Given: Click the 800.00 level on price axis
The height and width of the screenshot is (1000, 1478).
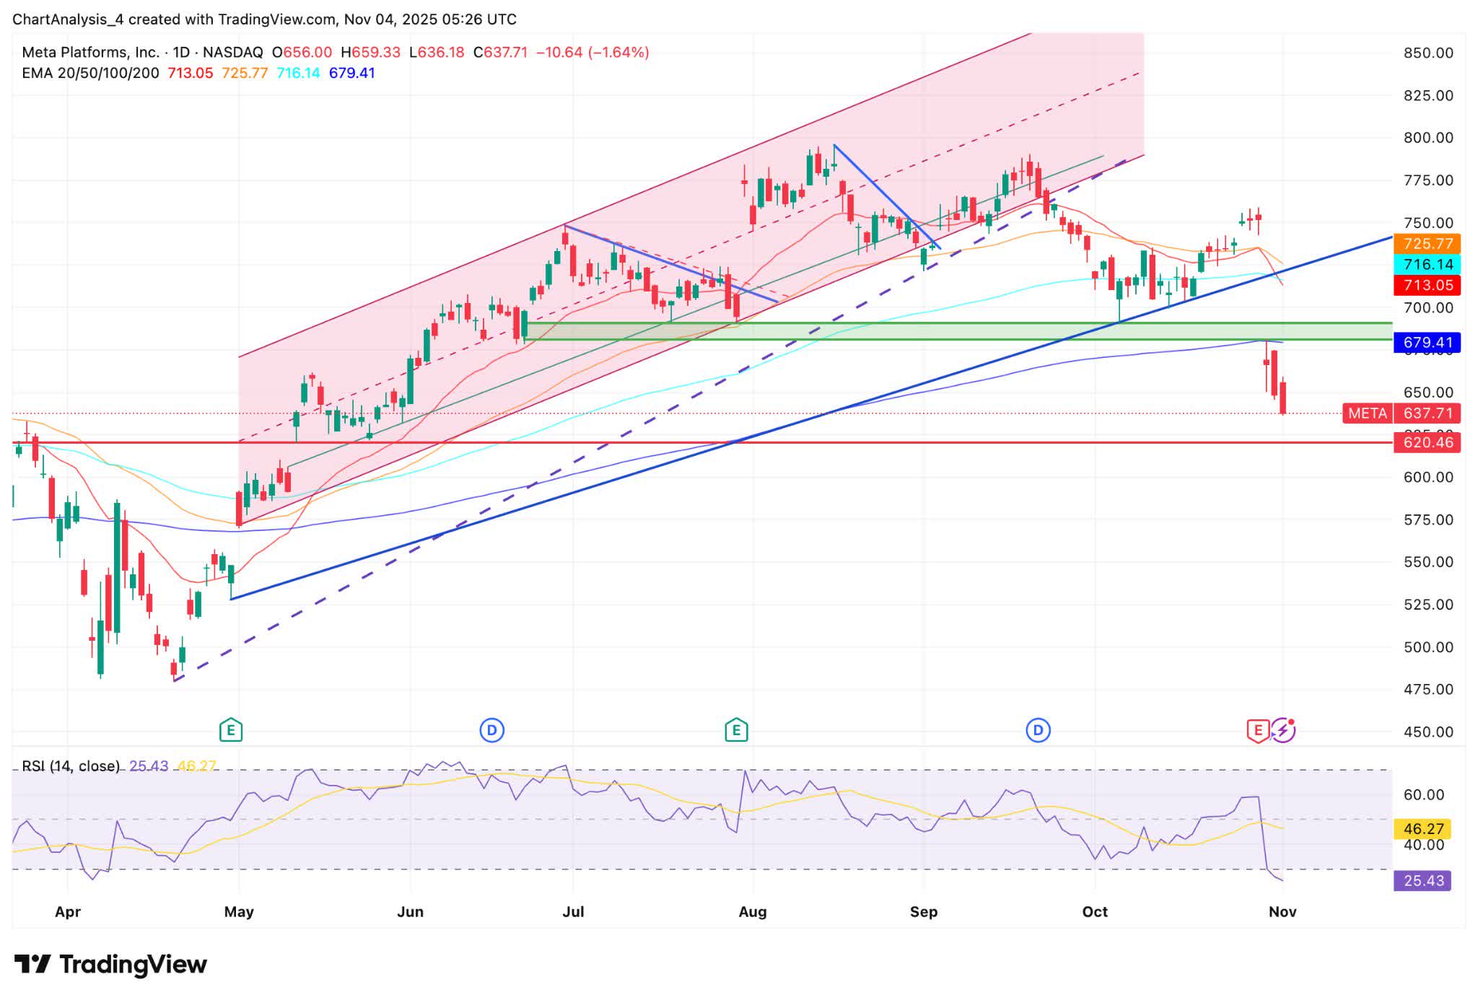Looking at the screenshot, I should pyautogui.click(x=1427, y=138).
